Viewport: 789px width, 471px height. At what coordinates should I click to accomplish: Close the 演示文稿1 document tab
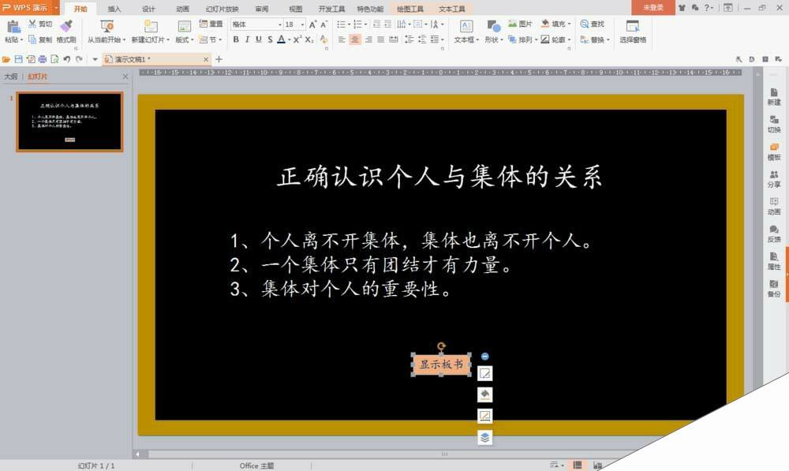(x=205, y=59)
